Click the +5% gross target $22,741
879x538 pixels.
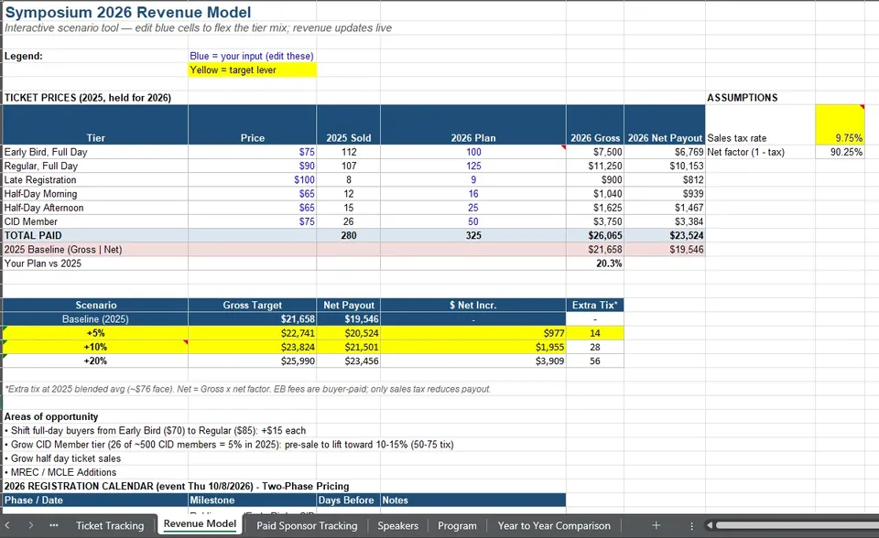(253, 333)
